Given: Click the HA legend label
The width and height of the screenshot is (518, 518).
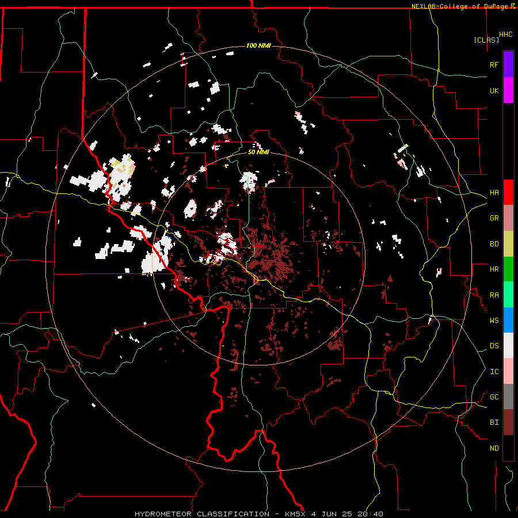Looking at the screenshot, I should coord(494,193).
